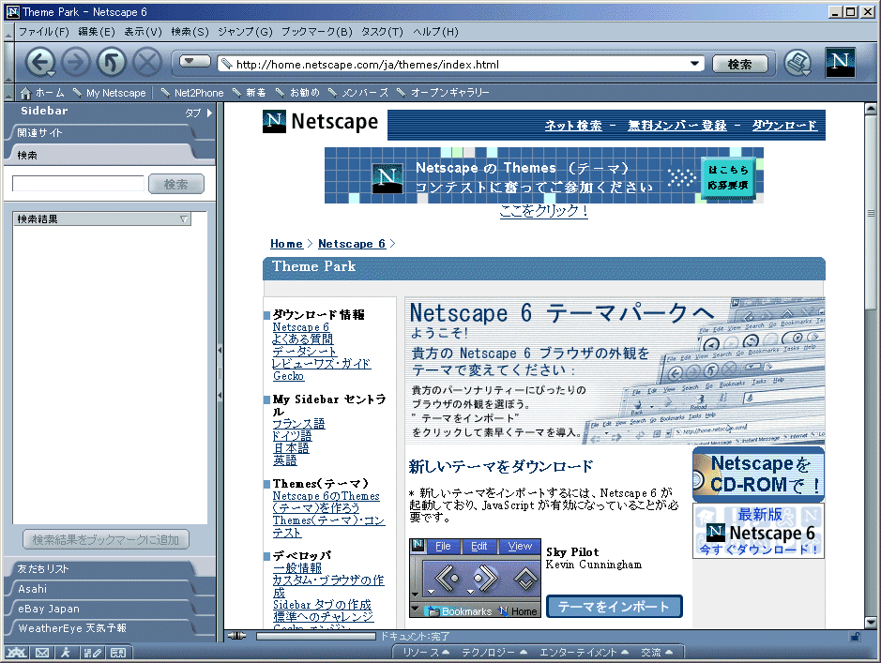This screenshot has height=663, width=881.
Task: Click the Sky Pilot theme preview thumbnail
Action: tap(475, 578)
